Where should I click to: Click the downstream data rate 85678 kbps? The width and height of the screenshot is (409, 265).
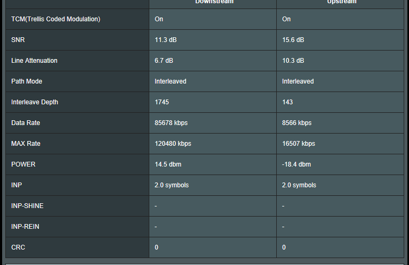171,123
